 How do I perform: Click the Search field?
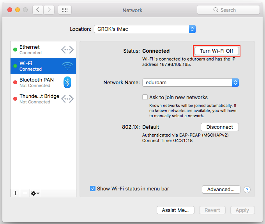click(228, 10)
